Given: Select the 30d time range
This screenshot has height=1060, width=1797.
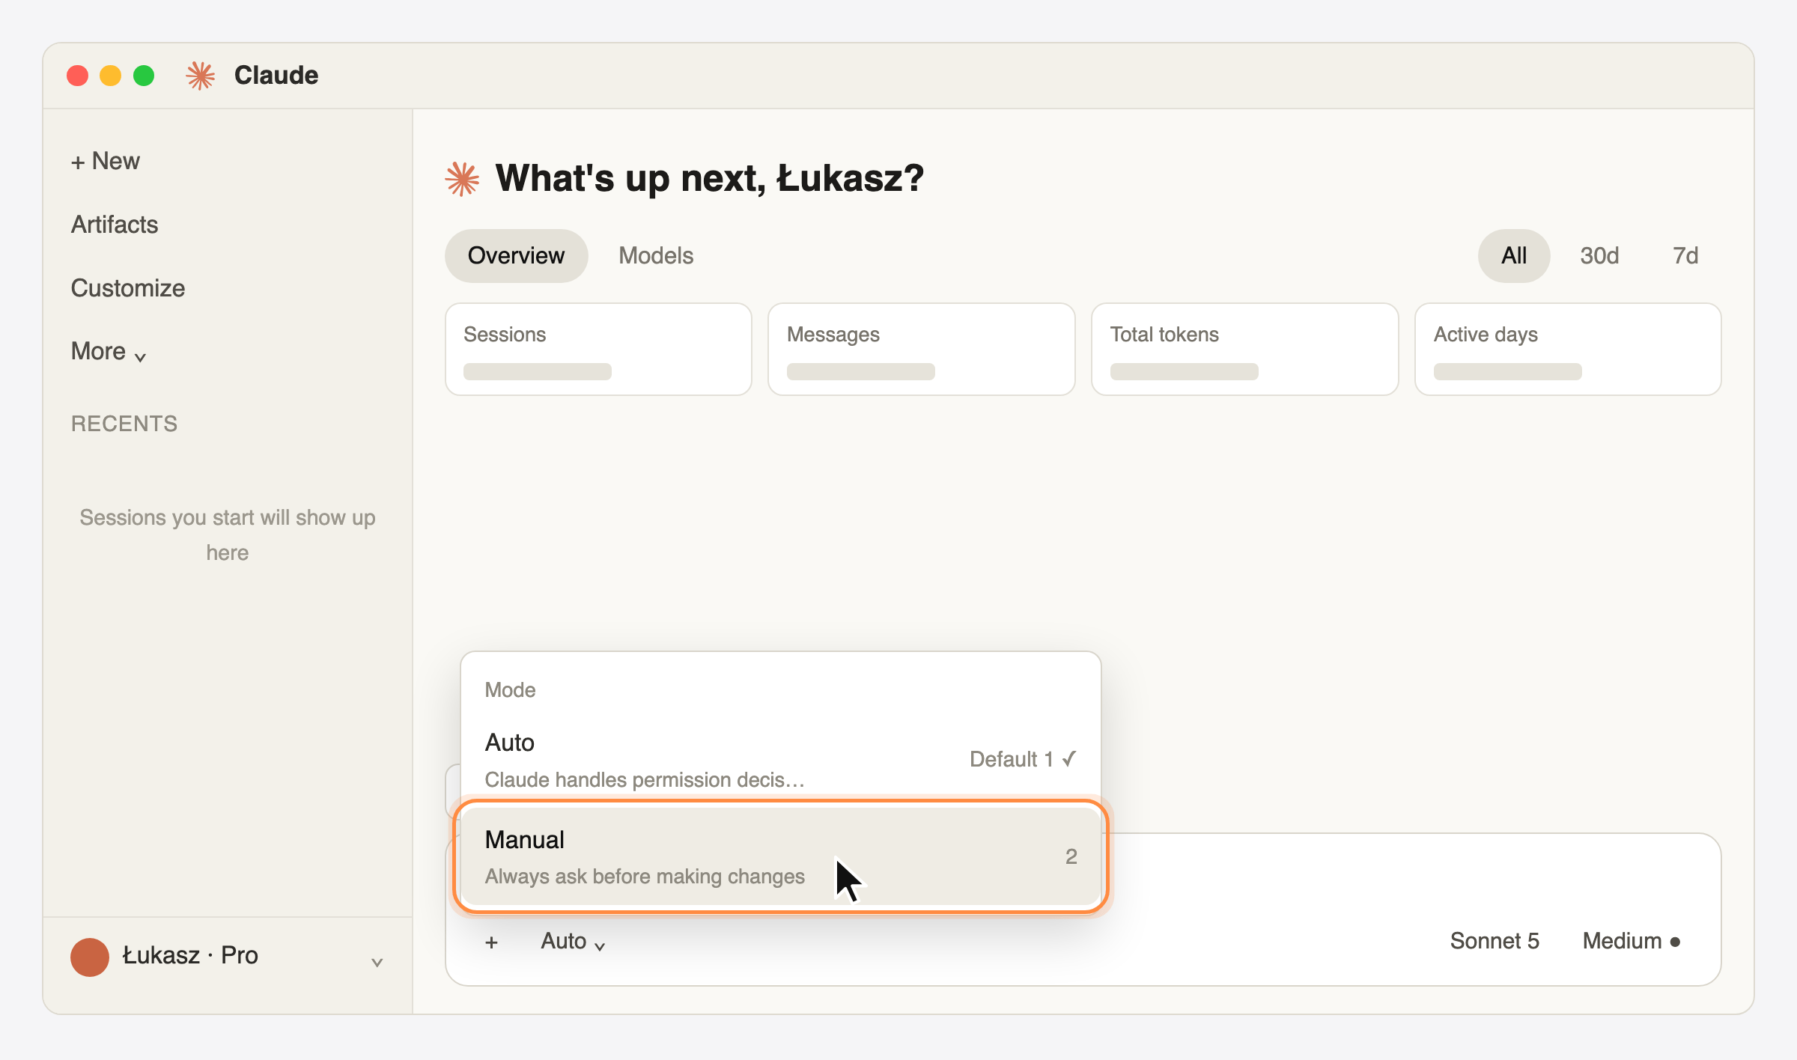Looking at the screenshot, I should coord(1599,256).
